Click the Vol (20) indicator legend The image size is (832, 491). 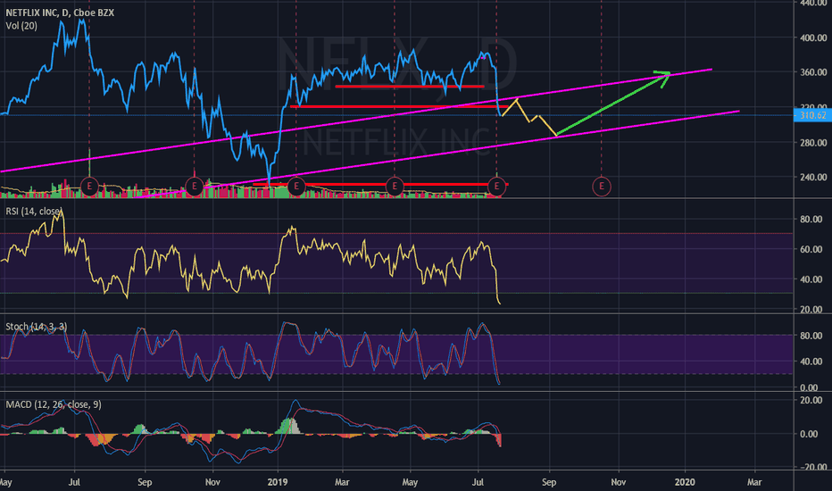[x=21, y=26]
